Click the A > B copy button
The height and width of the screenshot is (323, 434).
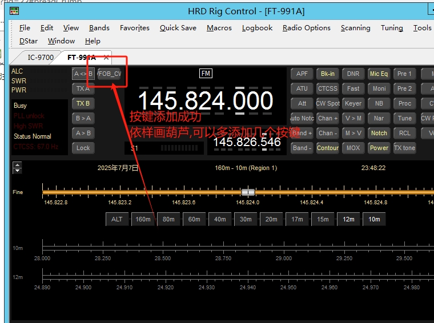pyautogui.click(x=83, y=133)
